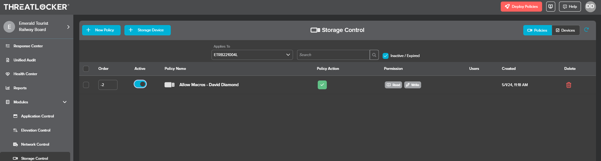Click the Active column header
Screen dimensions: 601x161
tap(140, 69)
